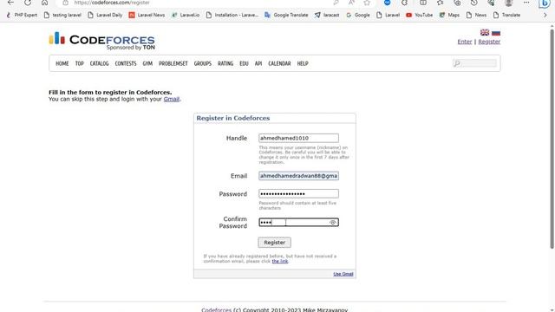Open the Codeforces footer link
The height and width of the screenshot is (312, 555).
[216, 310]
